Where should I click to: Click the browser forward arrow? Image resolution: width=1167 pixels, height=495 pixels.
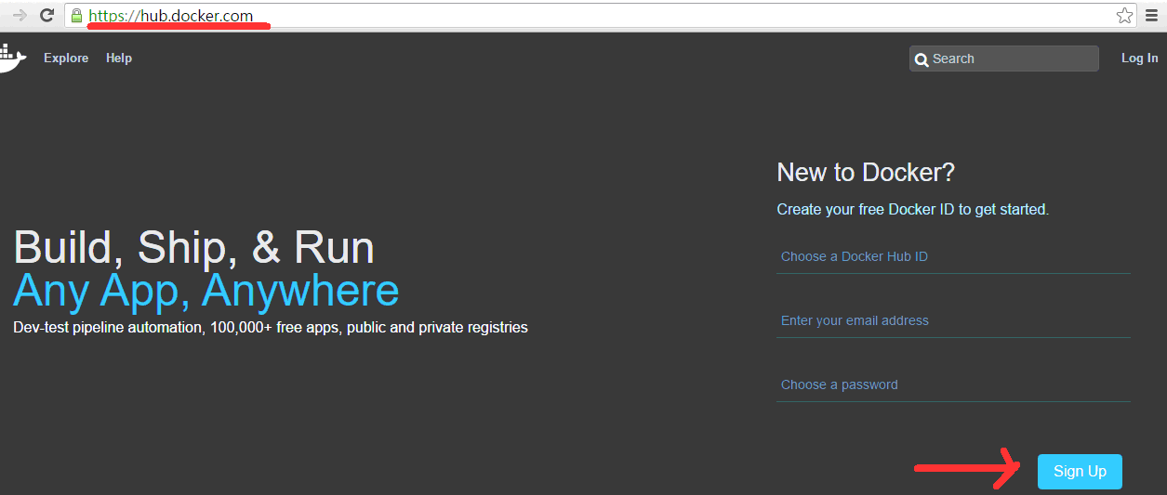click(19, 15)
